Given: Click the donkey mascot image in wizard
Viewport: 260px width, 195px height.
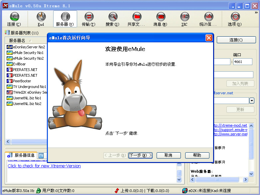Looking at the screenshot, I should tap(75, 95).
